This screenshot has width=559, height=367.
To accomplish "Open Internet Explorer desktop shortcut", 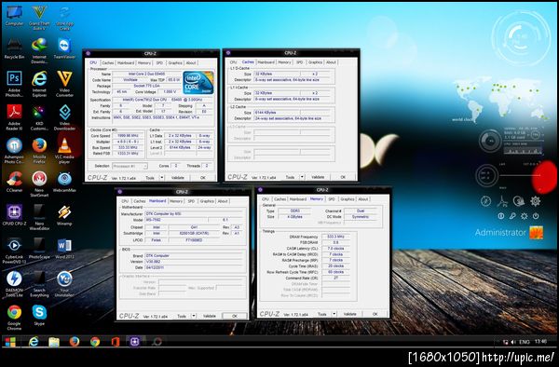I will click(x=39, y=84).
